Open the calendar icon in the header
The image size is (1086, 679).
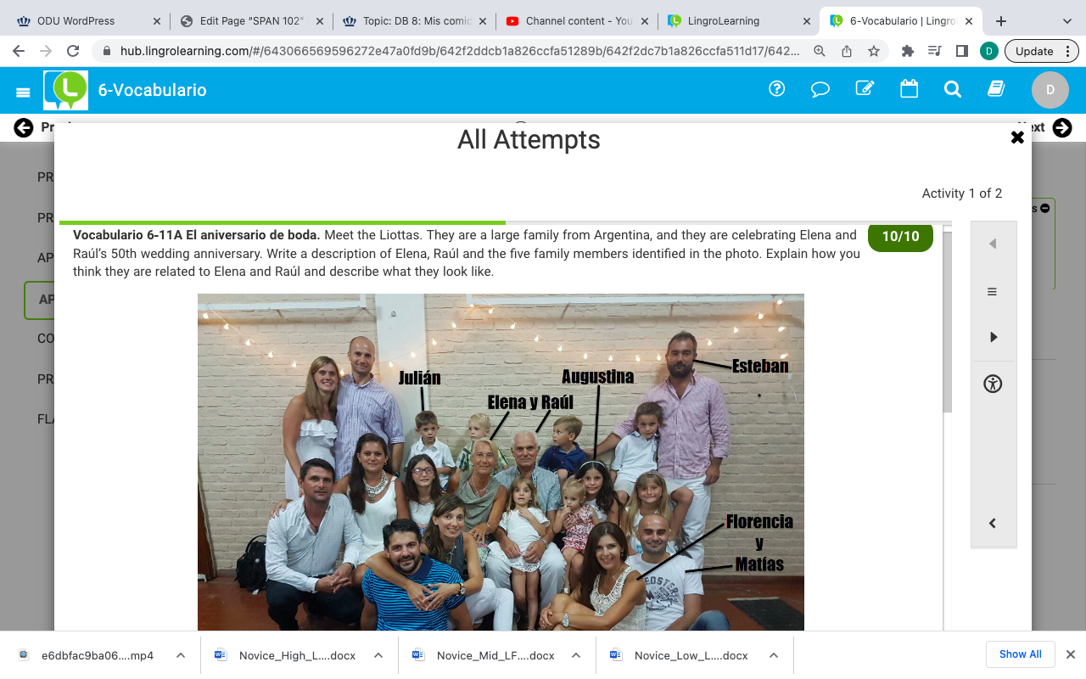pyautogui.click(x=909, y=88)
